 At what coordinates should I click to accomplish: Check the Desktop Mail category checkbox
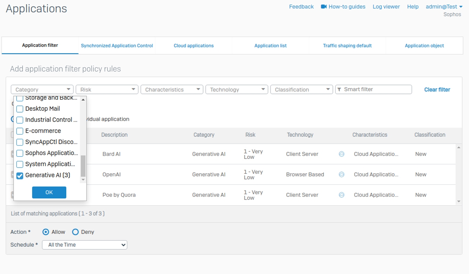(x=20, y=109)
